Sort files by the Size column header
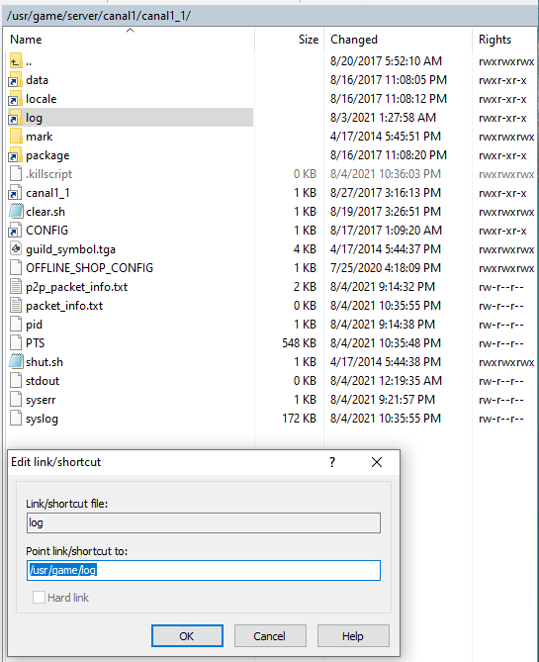 (309, 40)
